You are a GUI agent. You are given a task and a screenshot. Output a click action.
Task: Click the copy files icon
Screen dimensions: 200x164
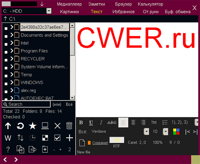[20, 149]
